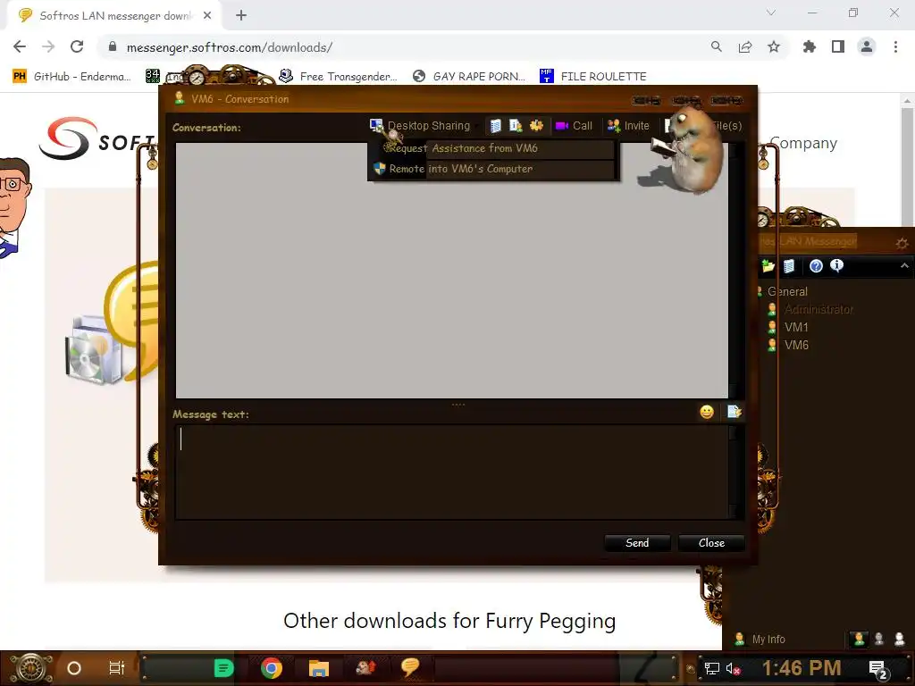The height and width of the screenshot is (686, 915).
Task: Open File Explorer from taskbar
Action: [x=319, y=668]
